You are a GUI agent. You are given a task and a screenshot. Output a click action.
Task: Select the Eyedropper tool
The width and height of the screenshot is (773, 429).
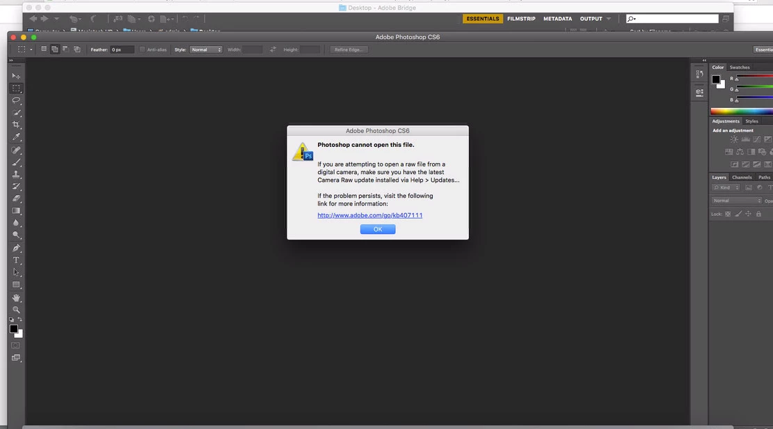[x=16, y=137]
